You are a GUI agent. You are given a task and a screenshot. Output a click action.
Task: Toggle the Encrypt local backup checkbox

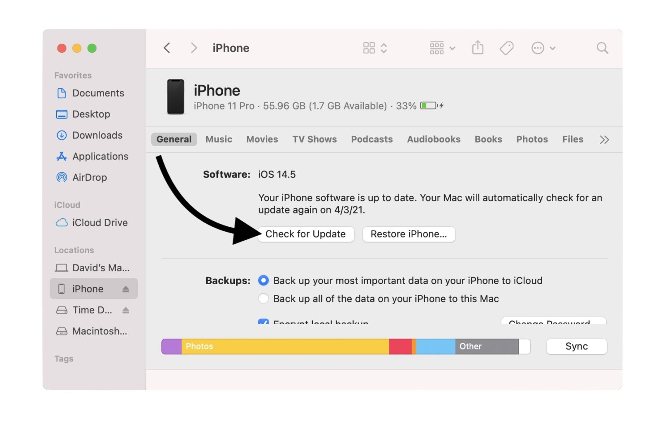(x=263, y=323)
